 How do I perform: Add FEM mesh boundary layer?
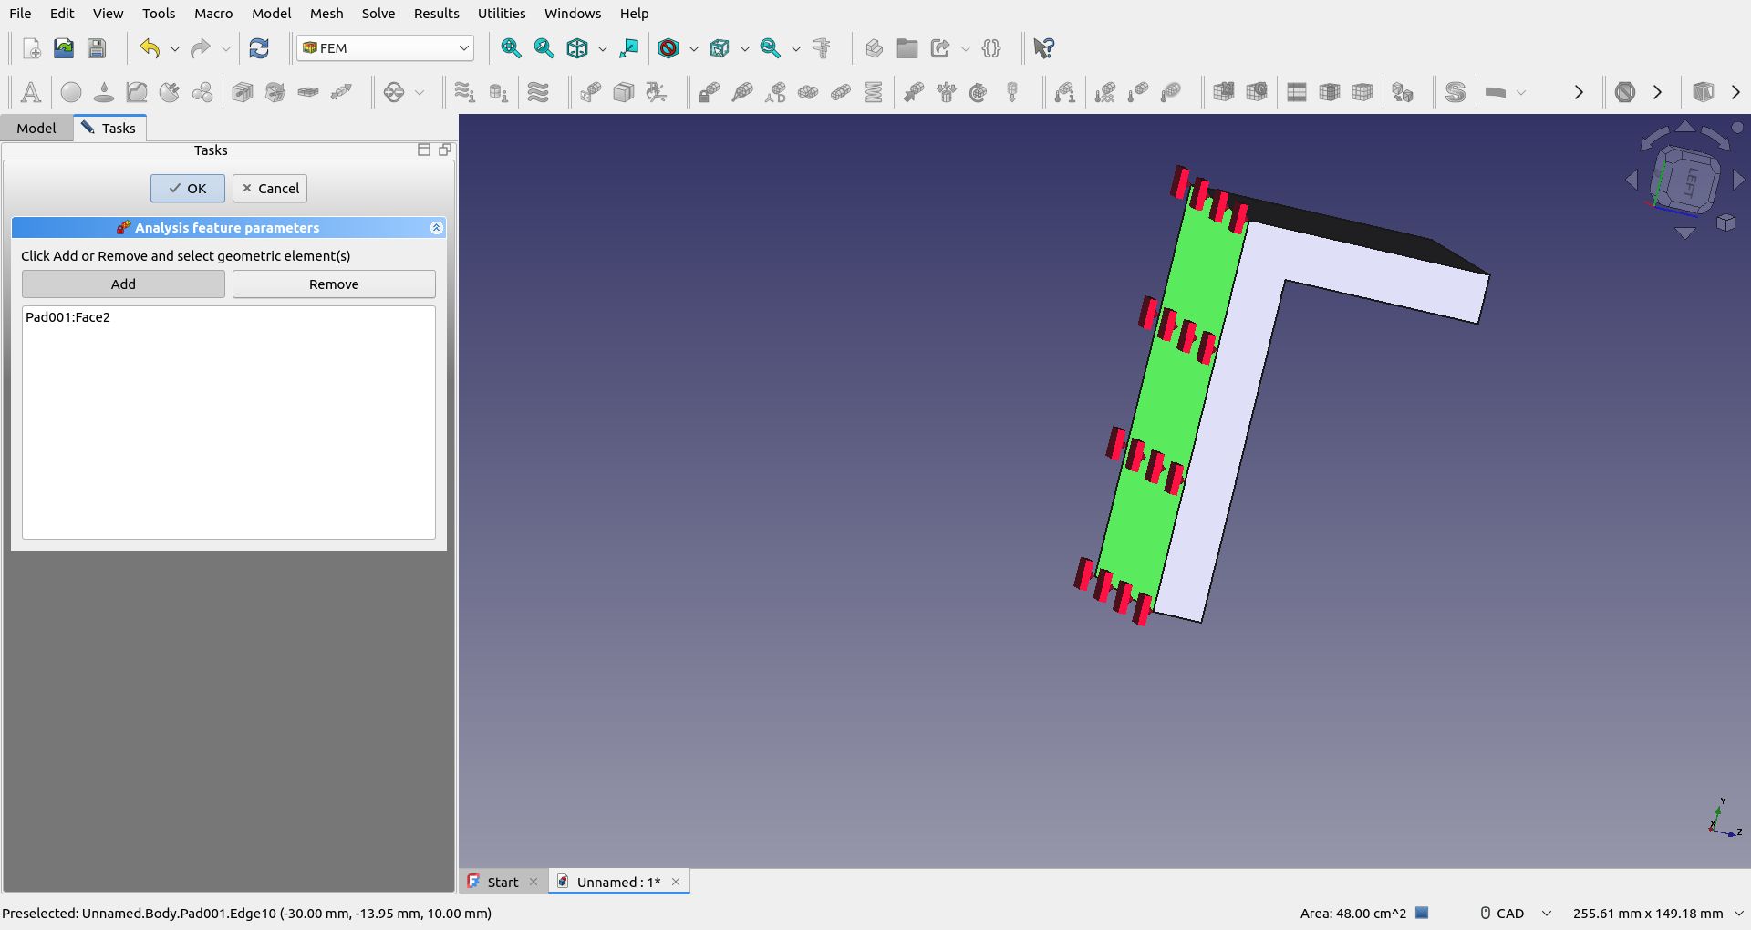tap(1297, 92)
